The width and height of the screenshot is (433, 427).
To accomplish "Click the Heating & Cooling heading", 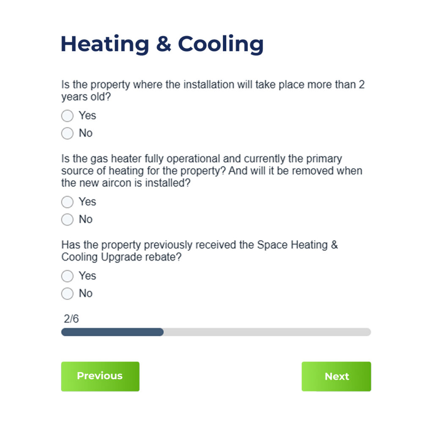I will (x=162, y=44).
